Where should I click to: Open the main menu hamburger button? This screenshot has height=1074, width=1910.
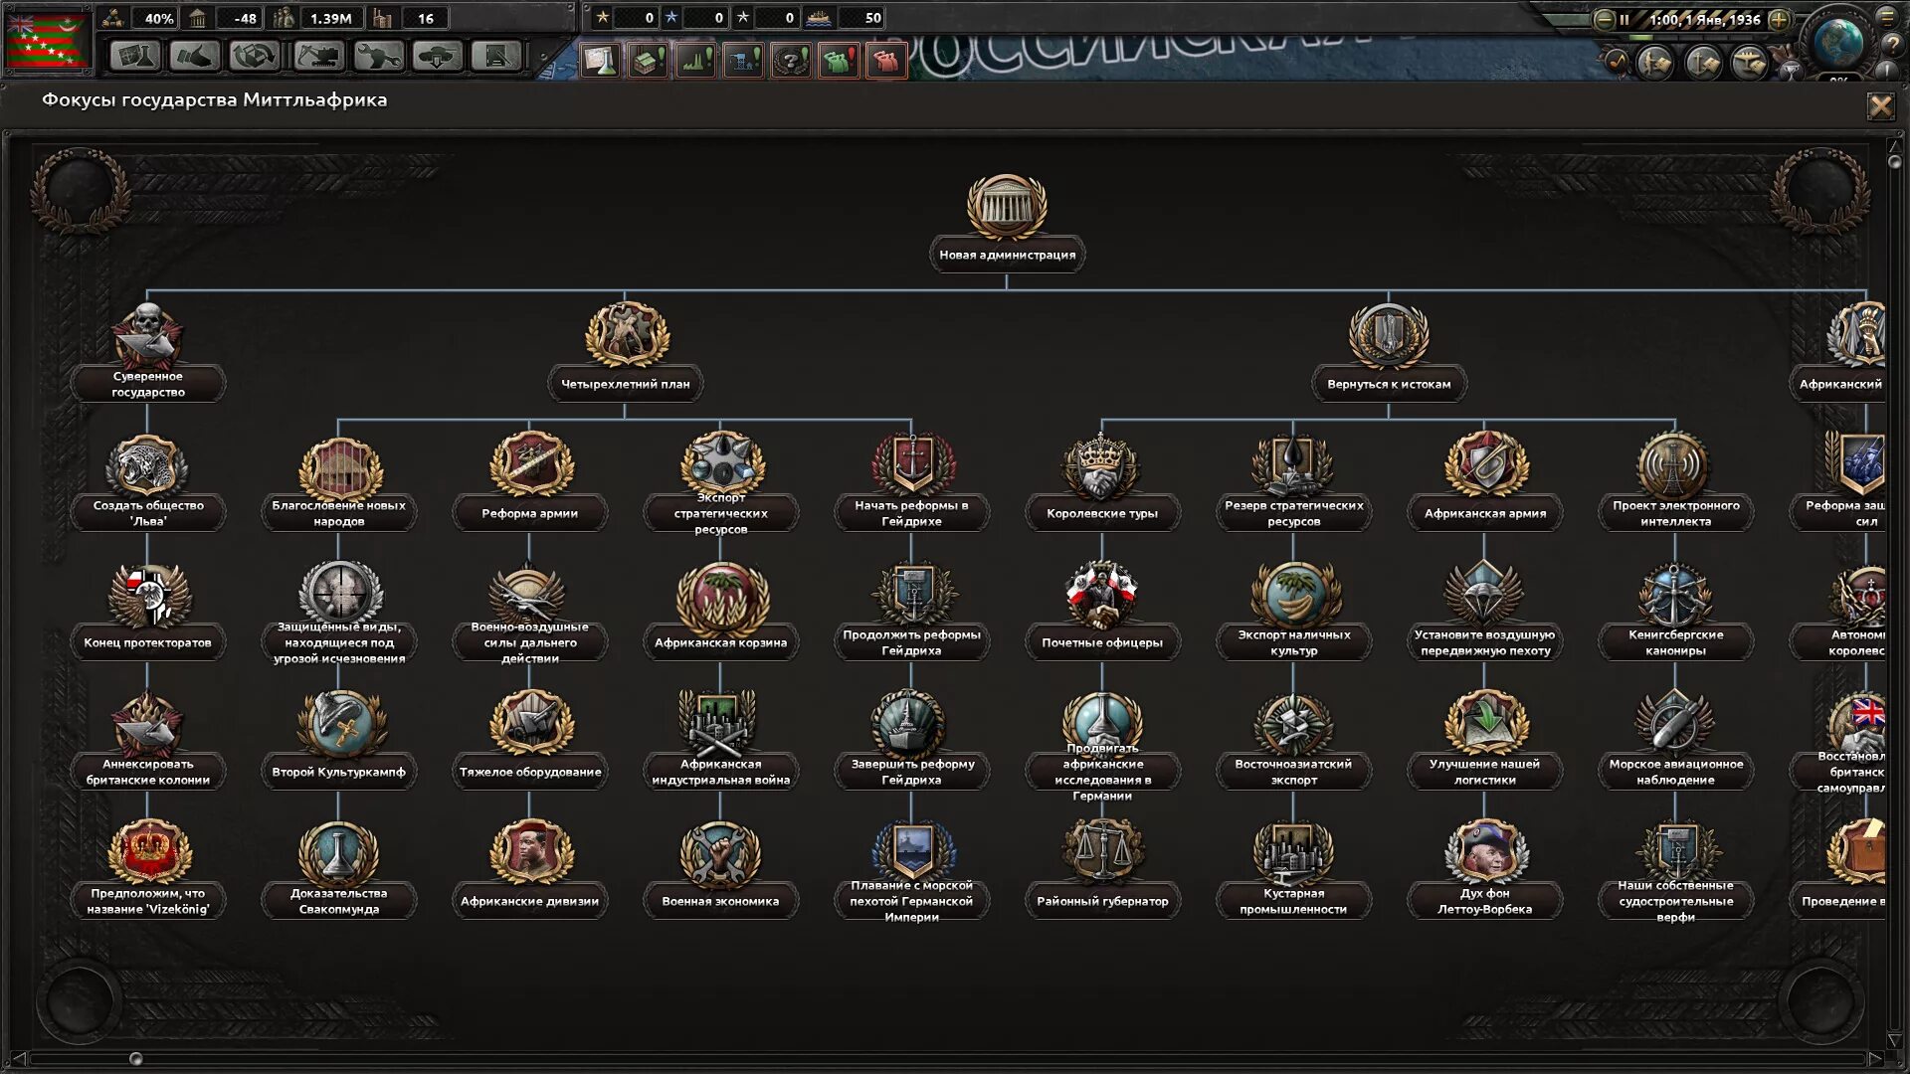coord(1887,16)
